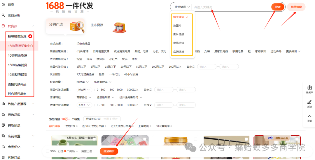Expand the 热销产品推荐 sidebar section
The width and height of the screenshot is (315, 160).
[33, 104]
